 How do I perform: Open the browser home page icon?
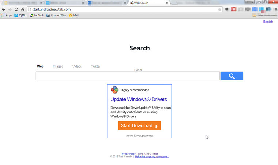pyautogui.click(x=23, y=9)
